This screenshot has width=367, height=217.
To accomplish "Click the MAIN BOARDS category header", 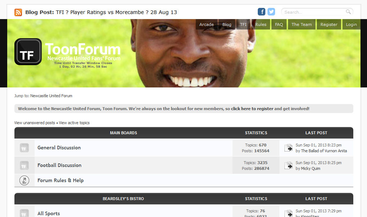I will click(x=124, y=133).
